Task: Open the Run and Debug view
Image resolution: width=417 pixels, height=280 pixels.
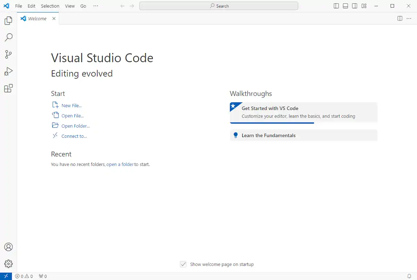Action: [8, 71]
